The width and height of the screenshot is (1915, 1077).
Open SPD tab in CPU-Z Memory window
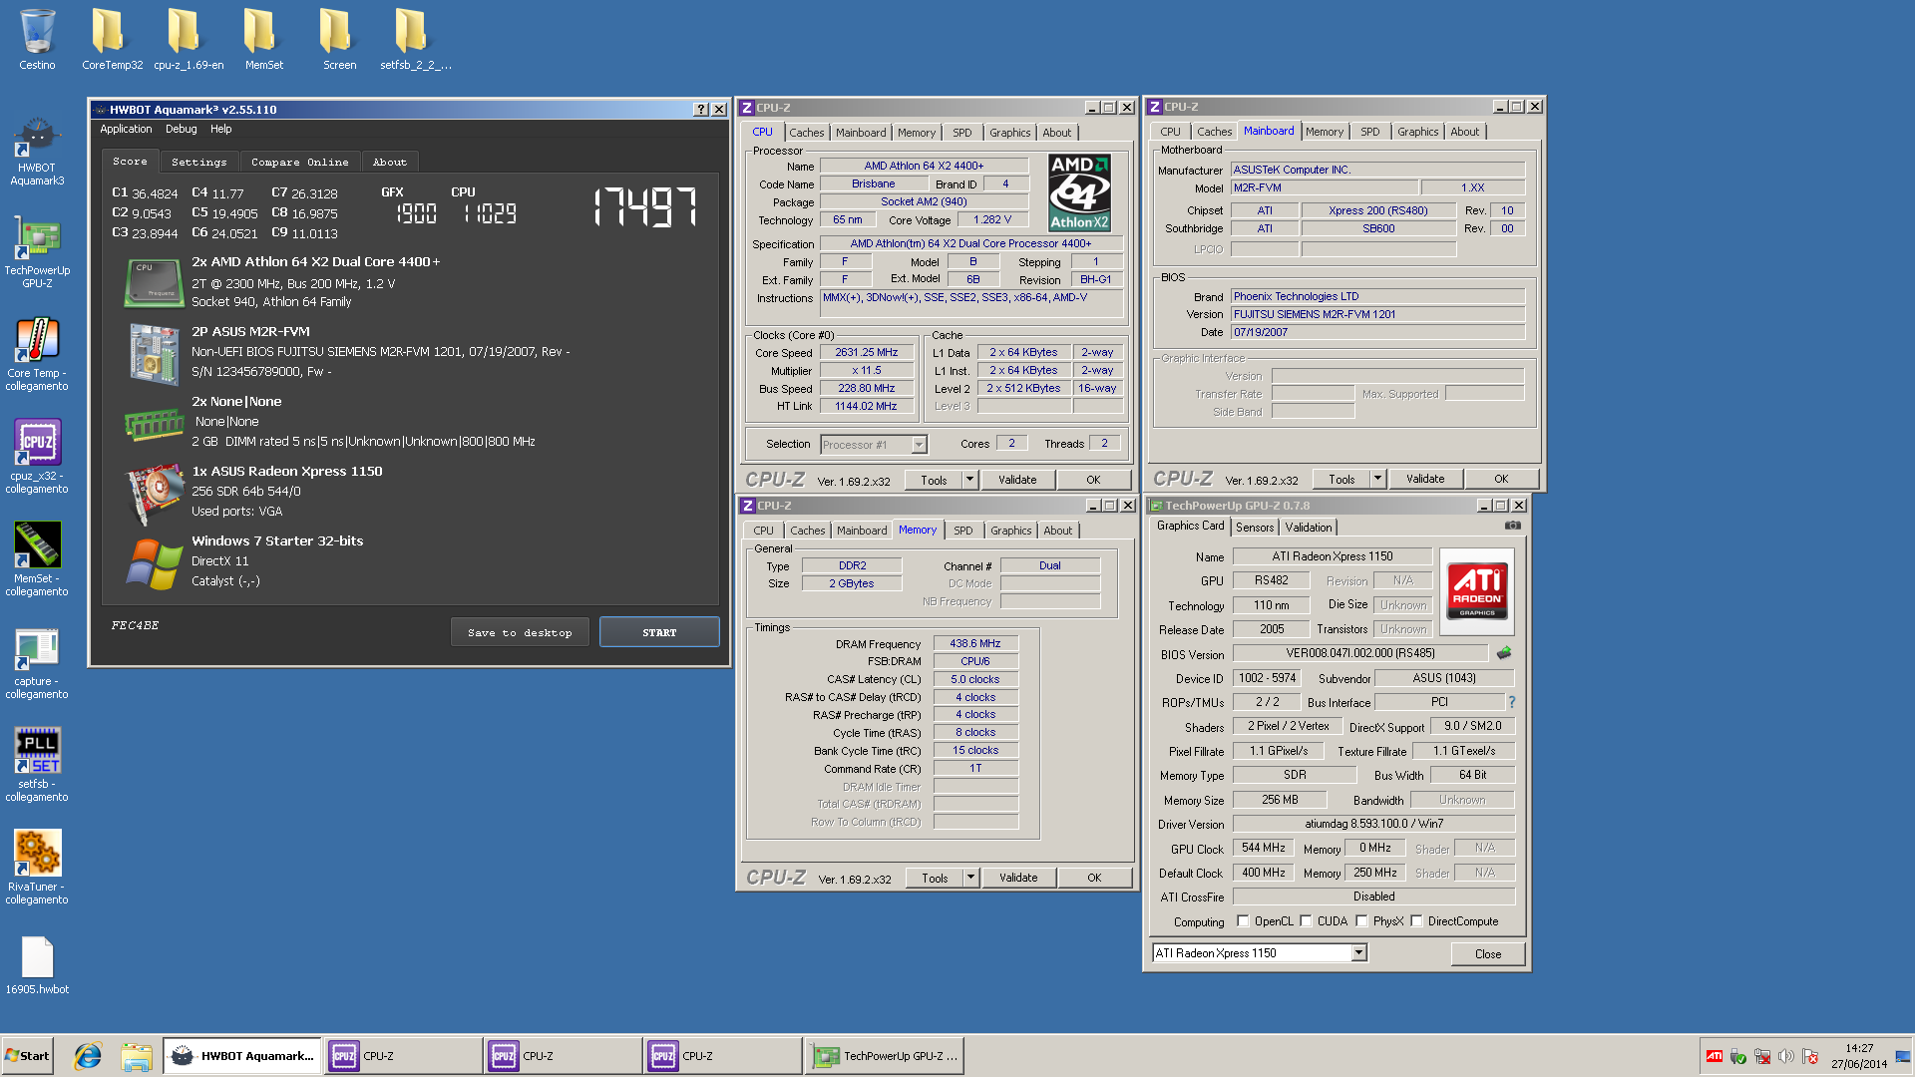pyautogui.click(x=962, y=531)
